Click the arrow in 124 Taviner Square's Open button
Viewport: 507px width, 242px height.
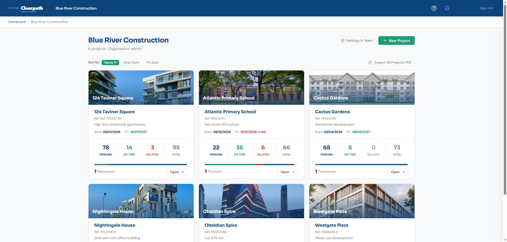click(183, 172)
